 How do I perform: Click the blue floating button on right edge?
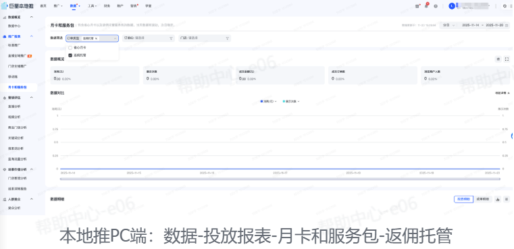(513, 136)
